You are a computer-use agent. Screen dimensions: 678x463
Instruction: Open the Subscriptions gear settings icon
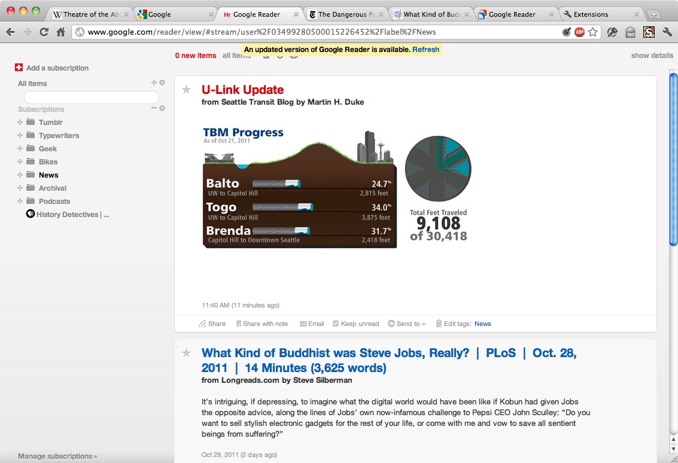(162, 108)
